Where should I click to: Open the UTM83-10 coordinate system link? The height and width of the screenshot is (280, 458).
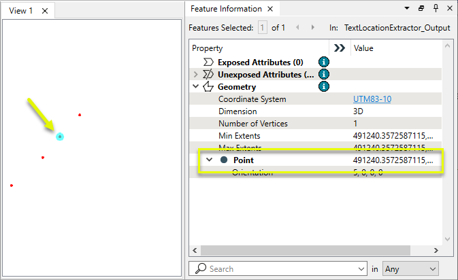tap(372, 99)
